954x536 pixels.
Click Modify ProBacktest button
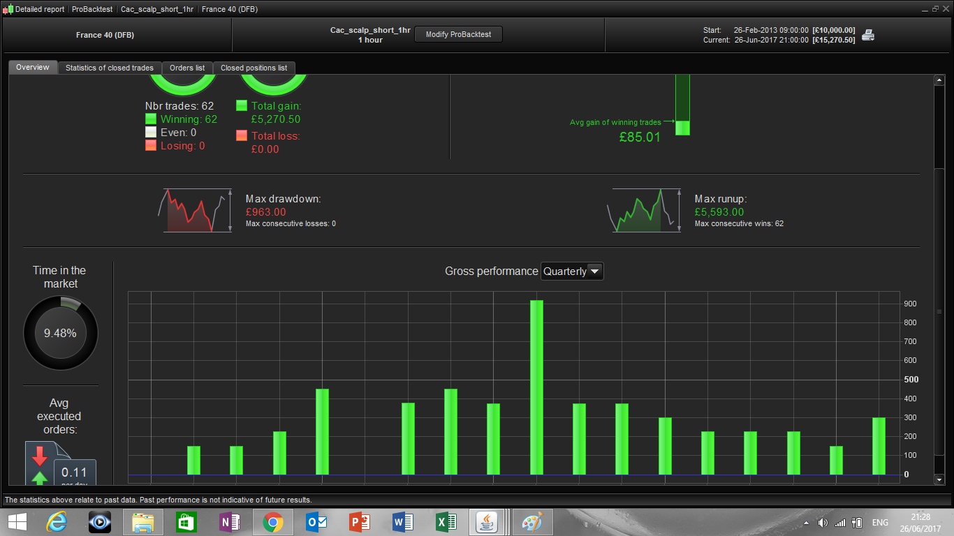(458, 34)
